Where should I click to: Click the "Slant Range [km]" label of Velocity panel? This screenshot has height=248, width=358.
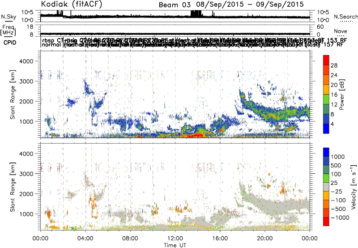click(x=13, y=187)
